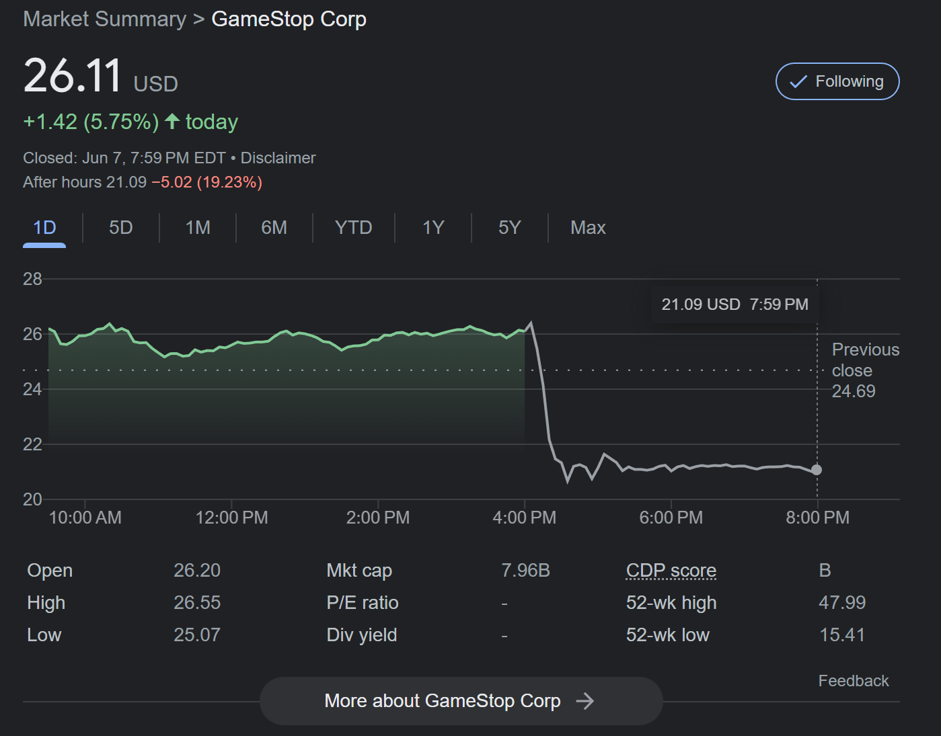The width and height of the screenshot is (941, 736).
Task: Click the +1.42 (5.75%) today change text
Action: point(130,122)
